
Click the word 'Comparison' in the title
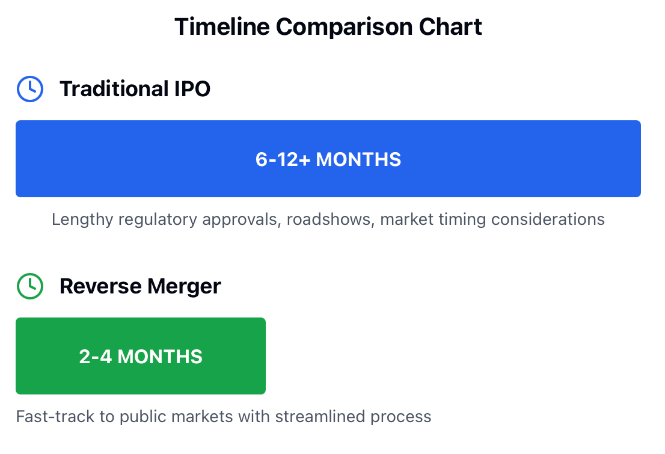344,28
